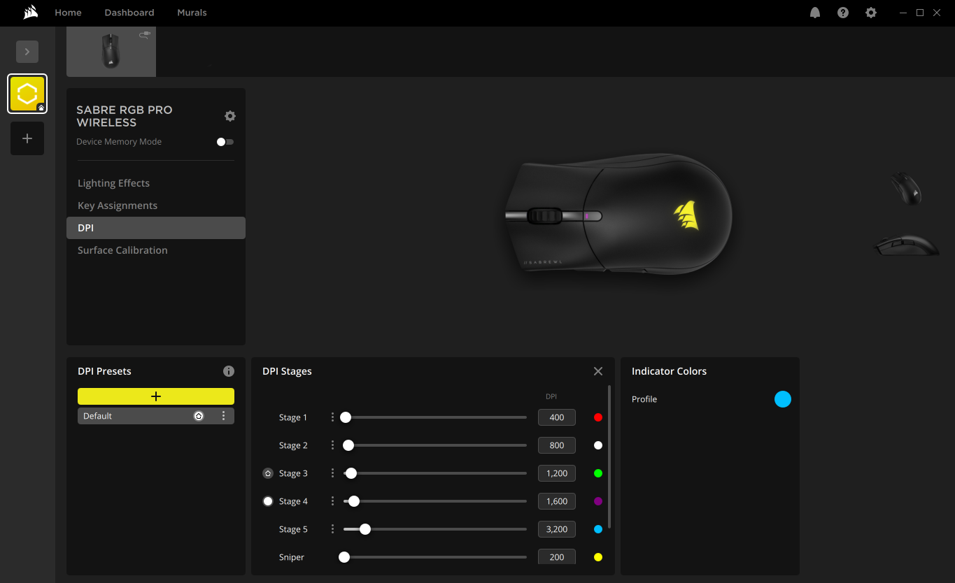Toggle Device Memory Mode
The width and height of the screenshot is (955, 583).
(224, 141)
